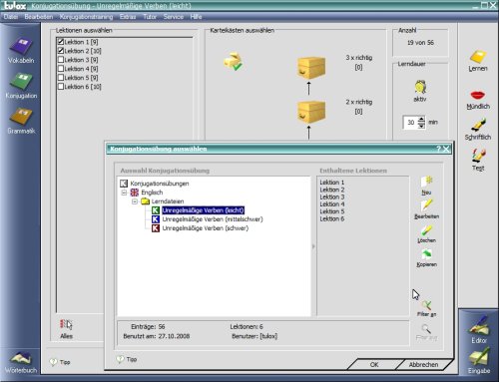This screenshot has width=499, height=382.
Task: Select the 2 x richtig card box
Action: click(311, 112)
